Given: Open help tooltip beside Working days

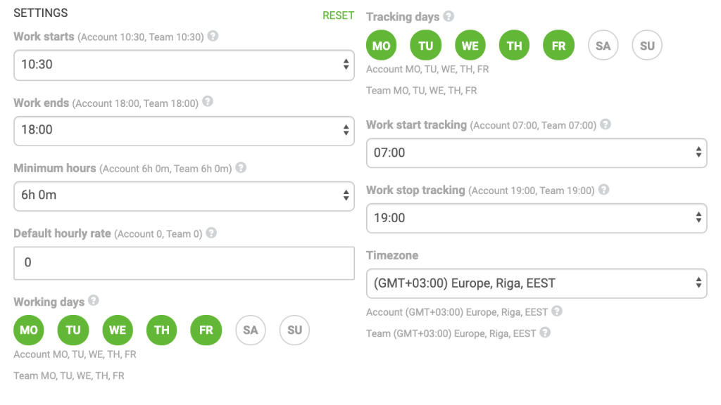Looking at the screenshot, I should click(x=94, y=301).
